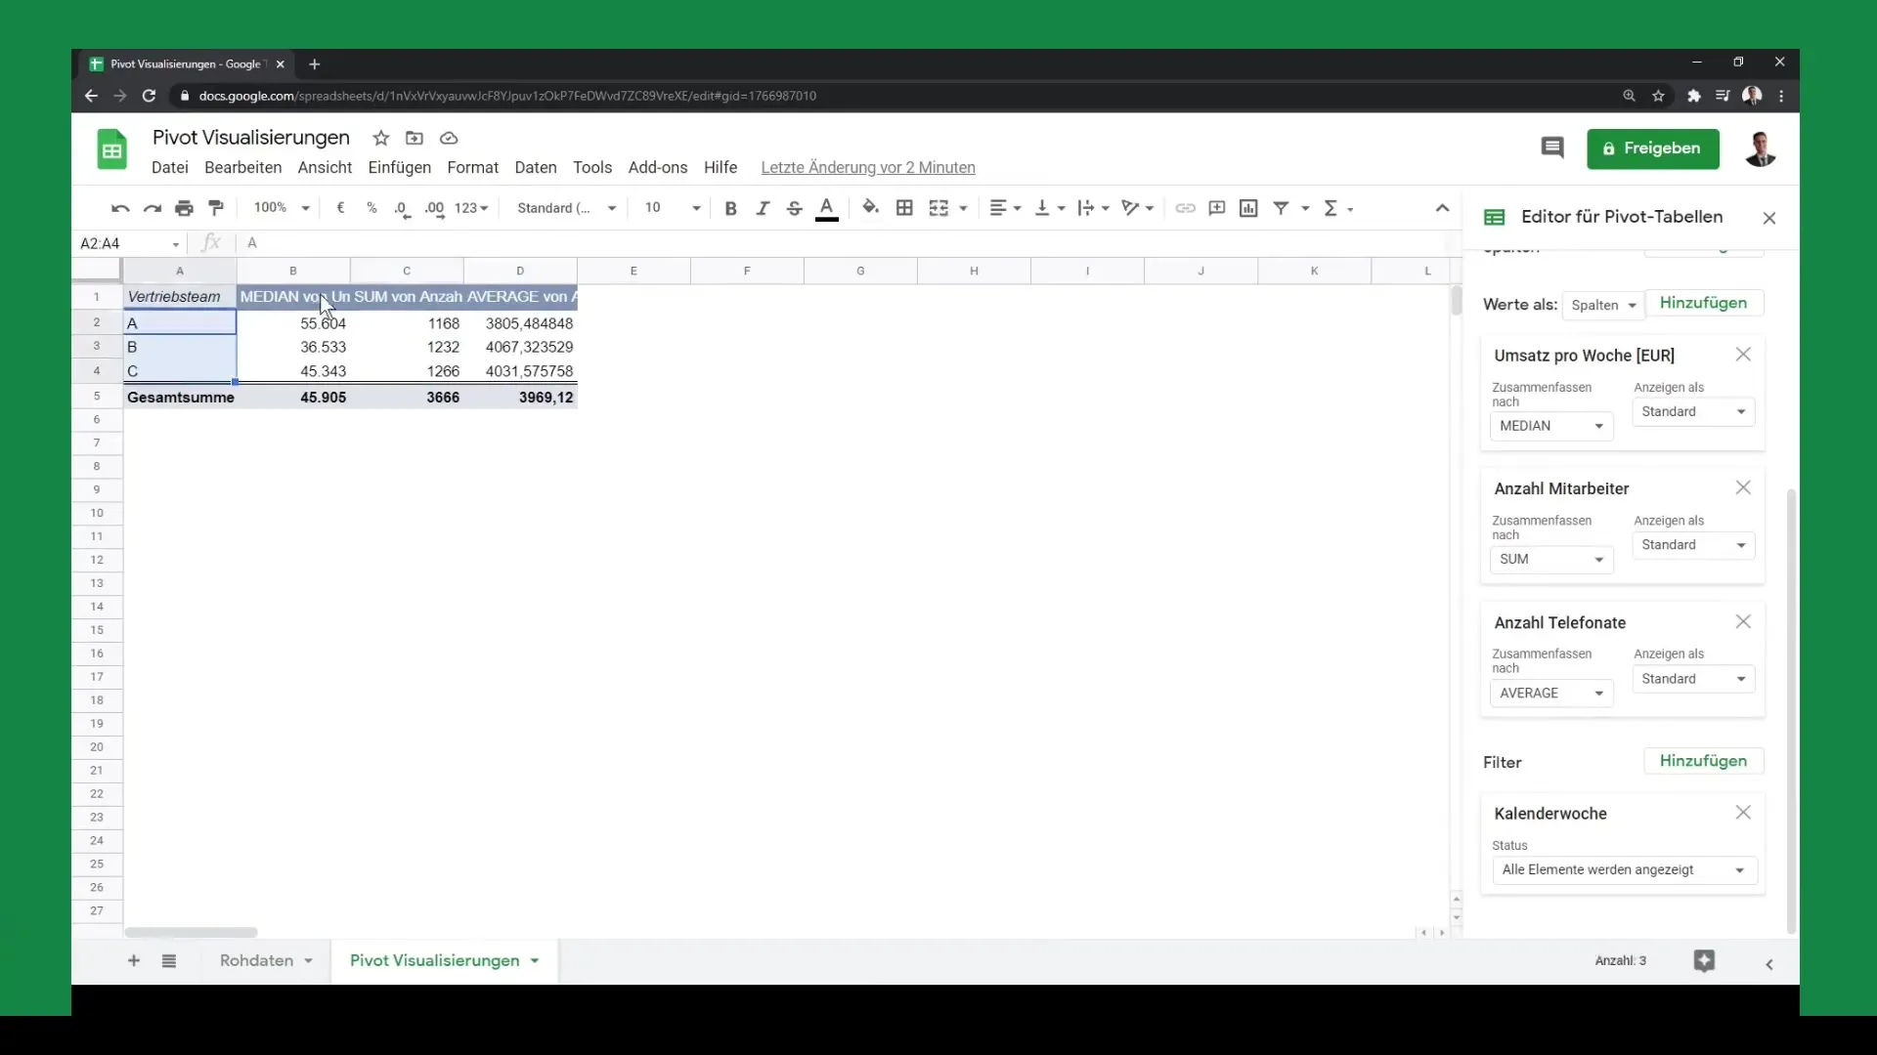Viewport: 1877px width, 1055px height.
Task: Open font size 10 dropdown
Action: pos(673,208)
